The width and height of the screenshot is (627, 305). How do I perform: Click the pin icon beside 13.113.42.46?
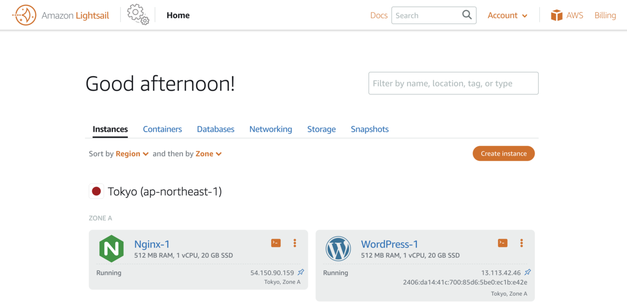pyautogui.click(x=528, y=272)
